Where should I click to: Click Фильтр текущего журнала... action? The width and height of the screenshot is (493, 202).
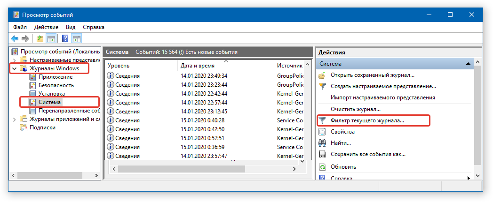[367, 120]
